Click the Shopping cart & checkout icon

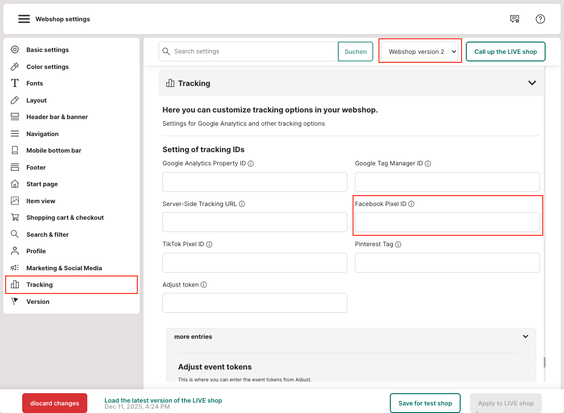[15, 217]
